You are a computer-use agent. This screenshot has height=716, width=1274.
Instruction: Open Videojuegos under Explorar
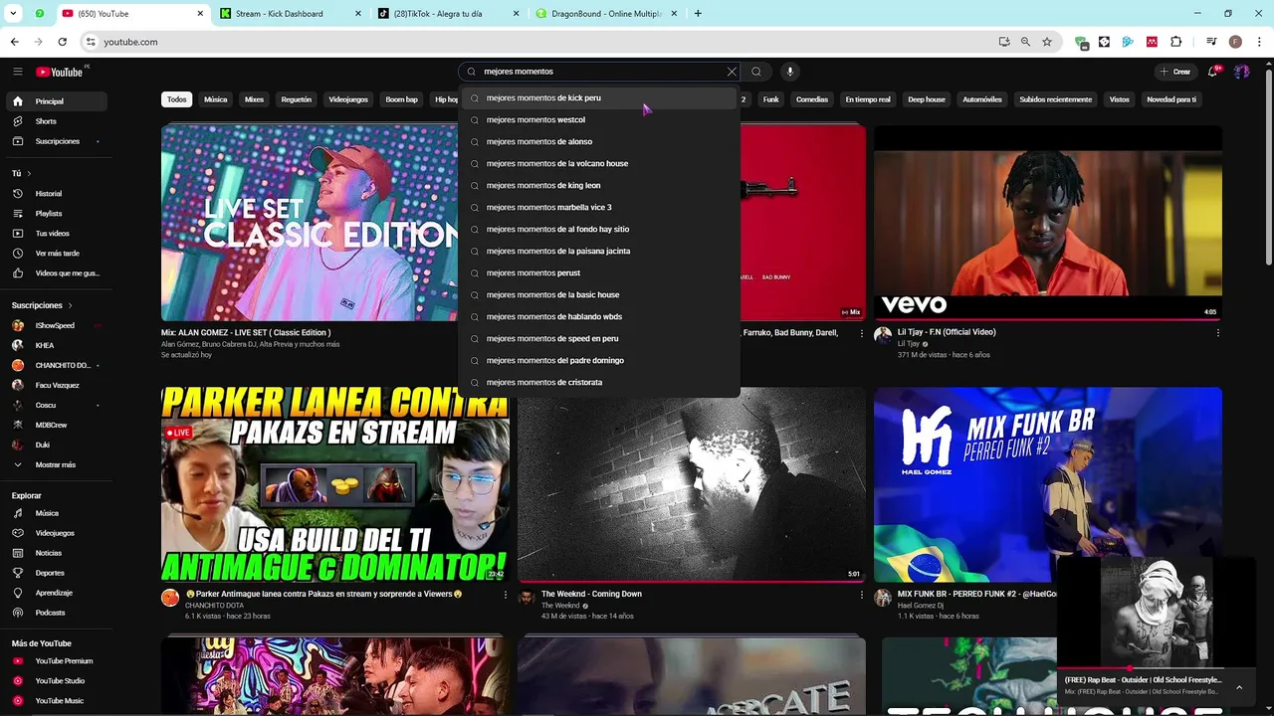tap(55, 533)
